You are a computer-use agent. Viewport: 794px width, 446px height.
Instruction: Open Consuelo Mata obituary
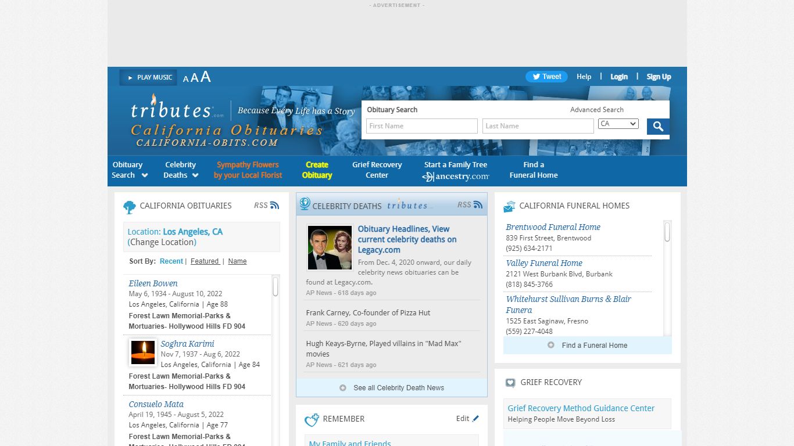(x=156, y=404)
